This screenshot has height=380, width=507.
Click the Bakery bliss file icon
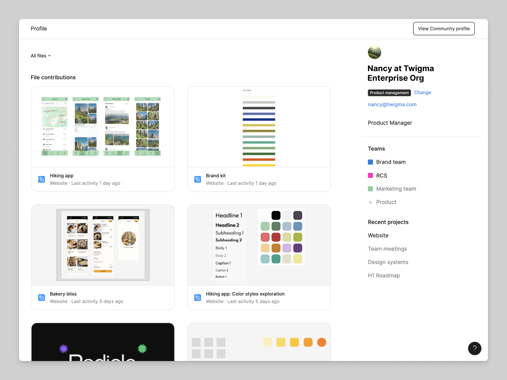pos(41,298)
